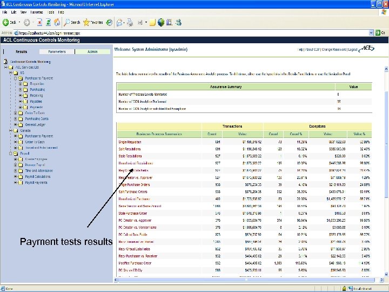Screen dimensions: 389x292
Task: Open the browser Search tool
Action: click(x=72, y=22)
